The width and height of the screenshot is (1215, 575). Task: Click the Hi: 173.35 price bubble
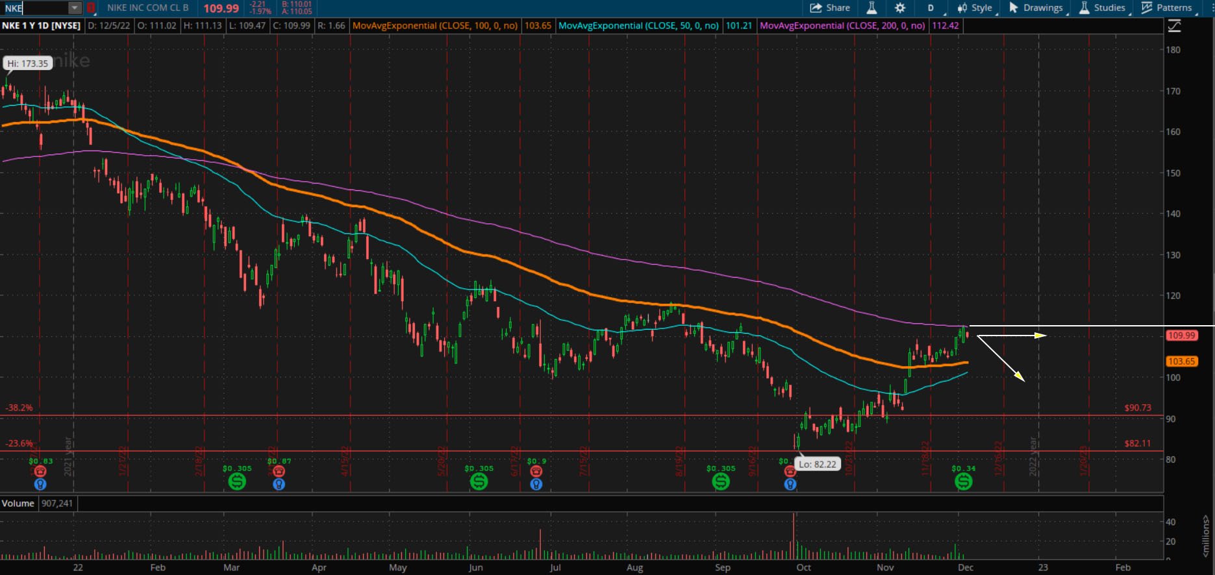28,63
